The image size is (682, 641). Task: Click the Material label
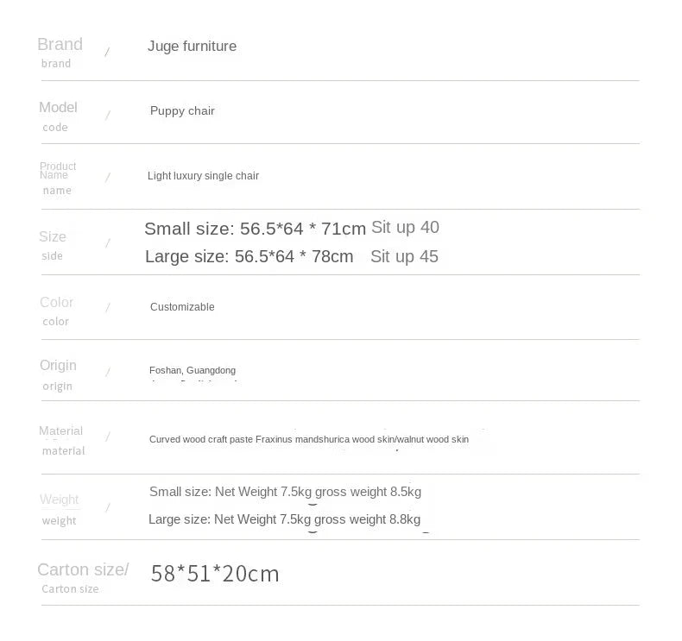click(61, 430)
